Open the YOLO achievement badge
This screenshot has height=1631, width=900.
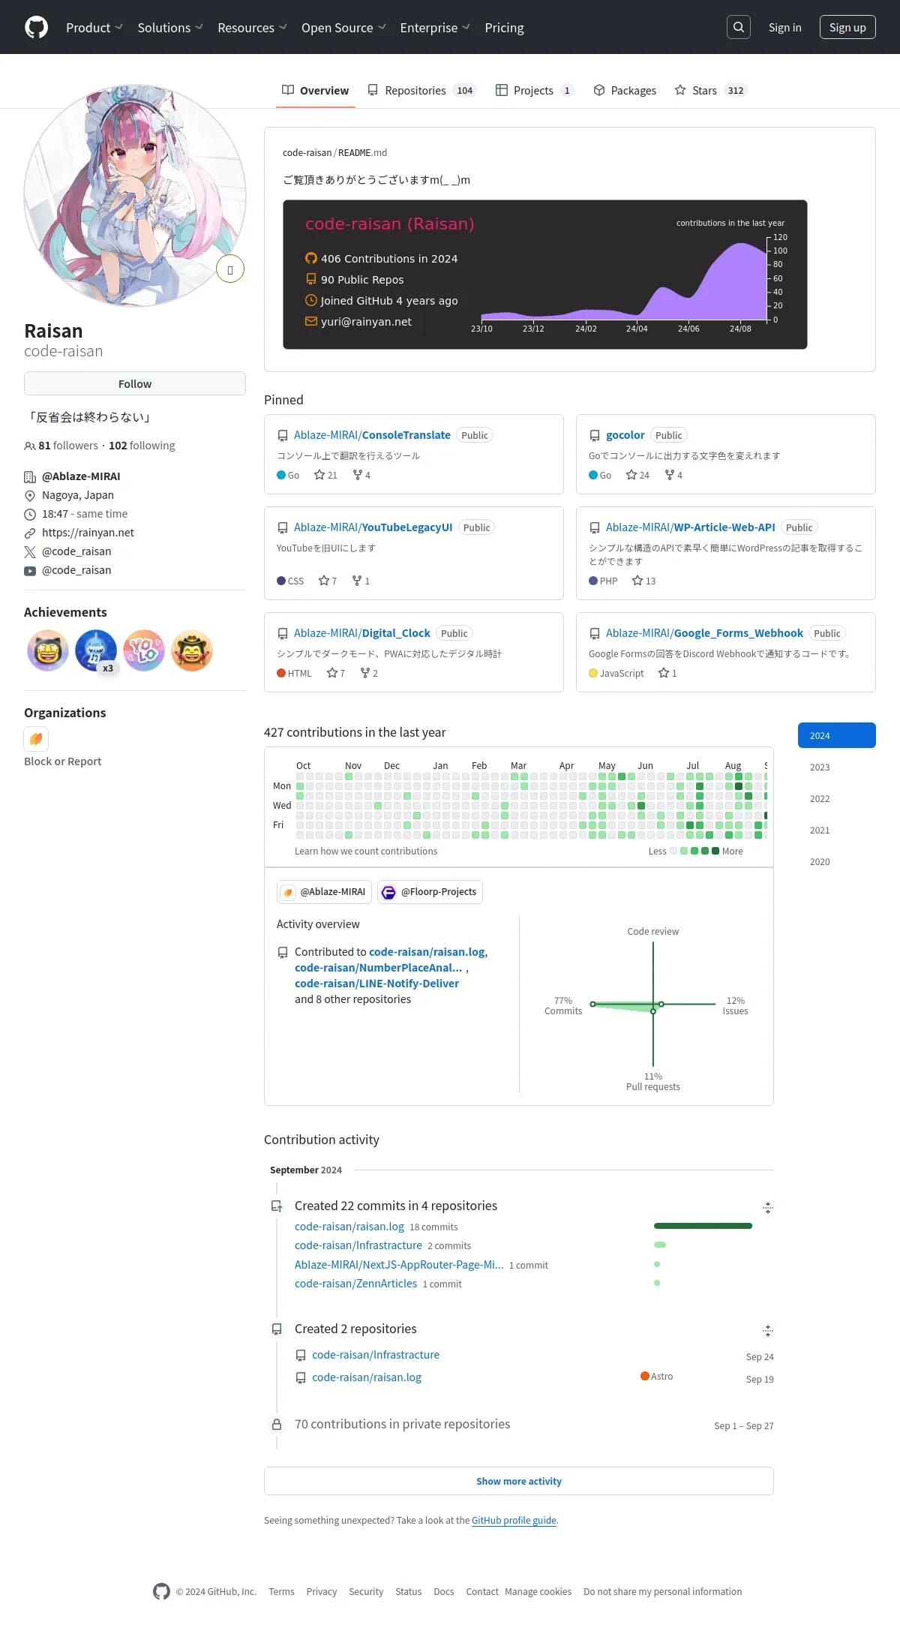[144, 650]
